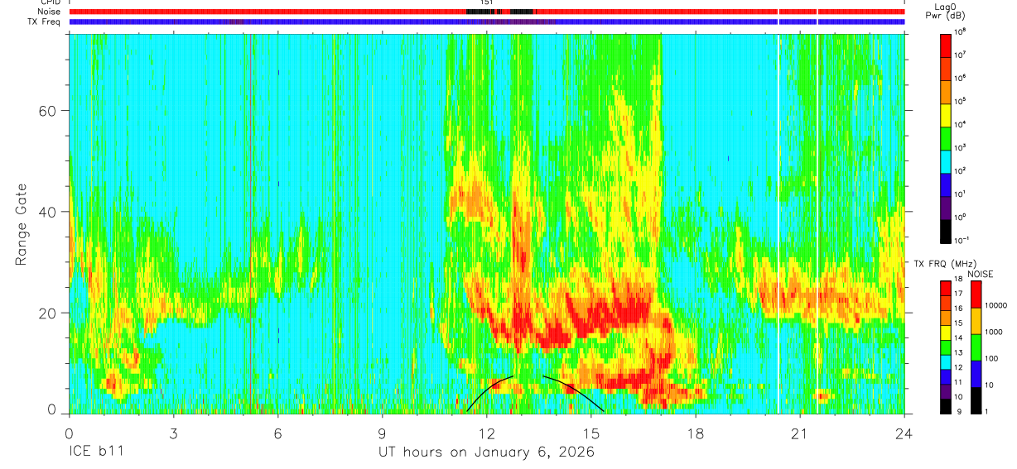Click the range gate tick label '40'
The image size is (1017, 469).
pos(50,212)
